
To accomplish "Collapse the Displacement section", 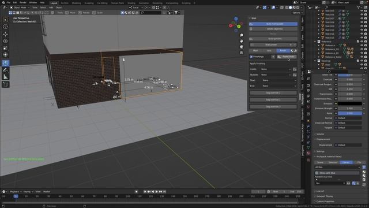I will coord(323,139).
